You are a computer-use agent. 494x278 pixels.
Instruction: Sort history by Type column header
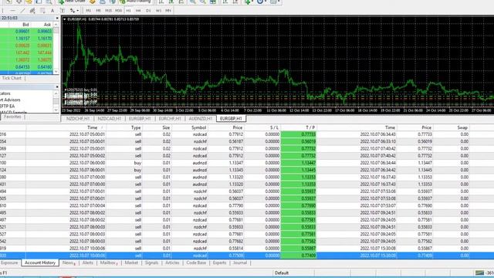point(136,127)
